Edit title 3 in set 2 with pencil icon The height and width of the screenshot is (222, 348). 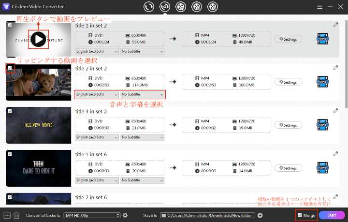[335, 111]
